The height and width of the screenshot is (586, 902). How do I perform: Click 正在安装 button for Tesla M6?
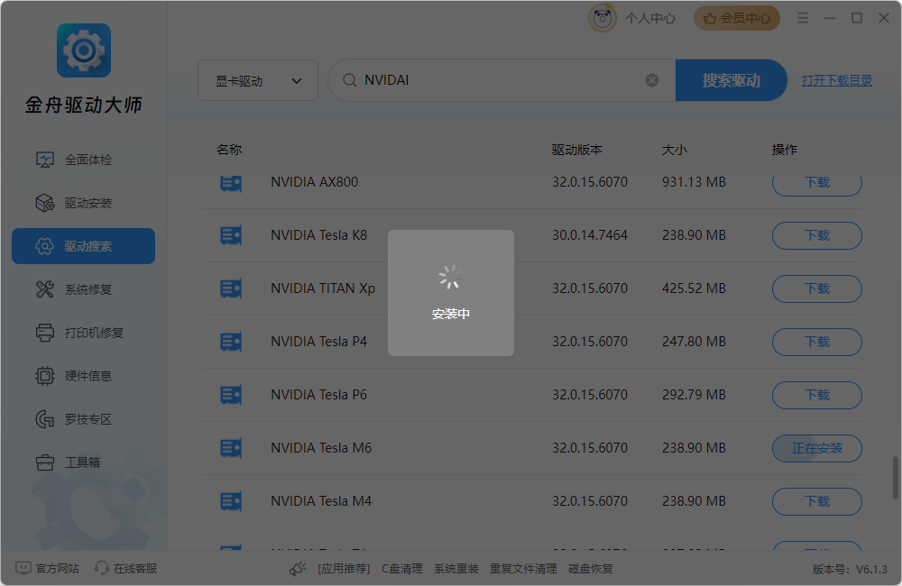(x=817, y=449)
